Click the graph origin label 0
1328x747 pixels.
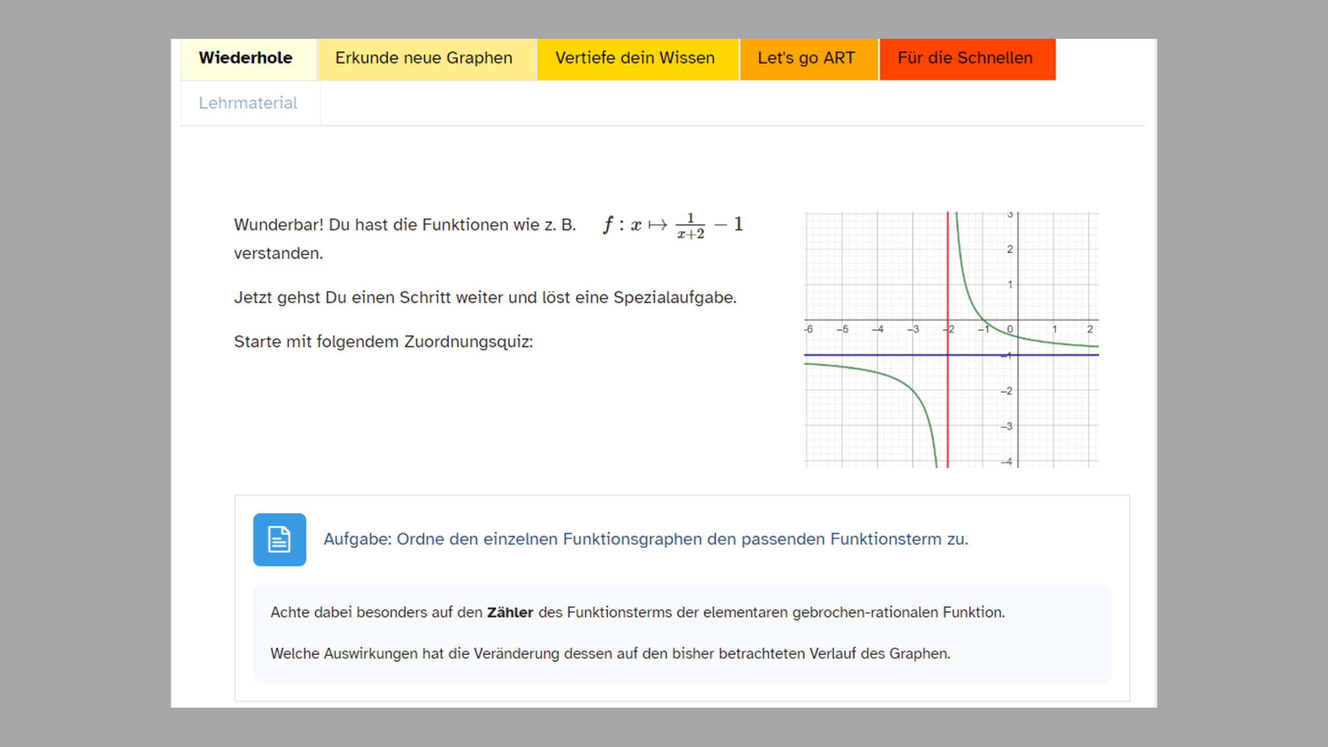(x=1009, y=329)
